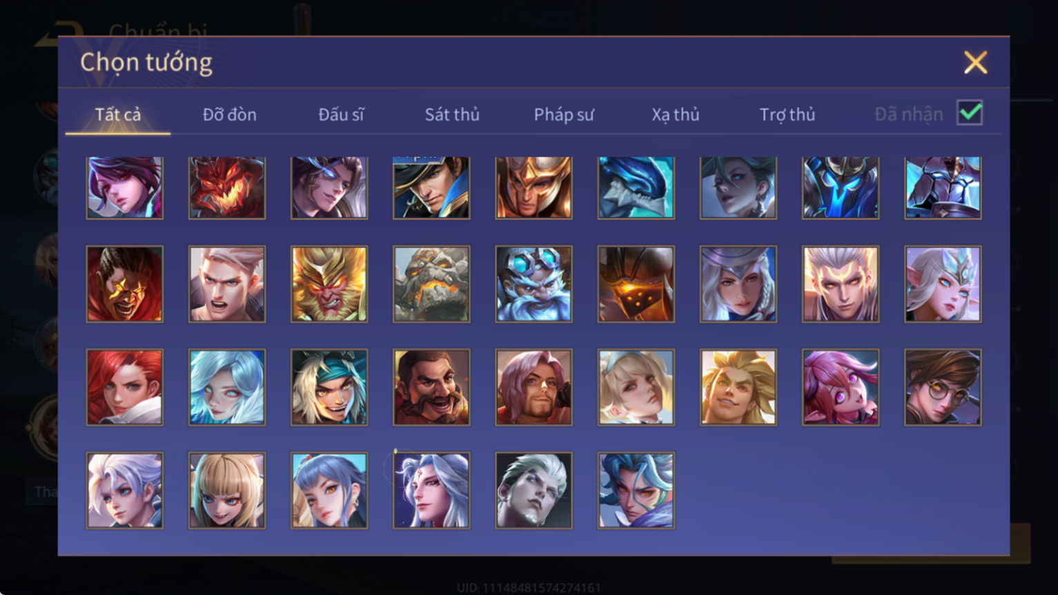Select the Tất cả tab
The width and height of the screenshot is (1058, 595).
(x=118, y=115)
